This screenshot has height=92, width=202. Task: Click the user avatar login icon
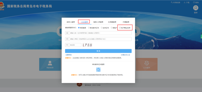point(195,8)
